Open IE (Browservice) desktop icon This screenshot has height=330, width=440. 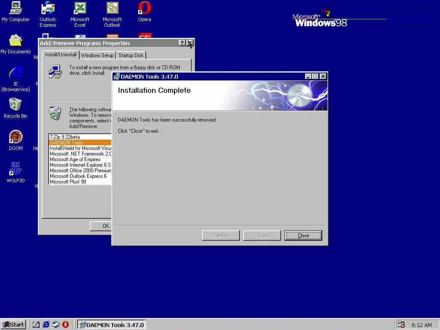tap(15, 79)
